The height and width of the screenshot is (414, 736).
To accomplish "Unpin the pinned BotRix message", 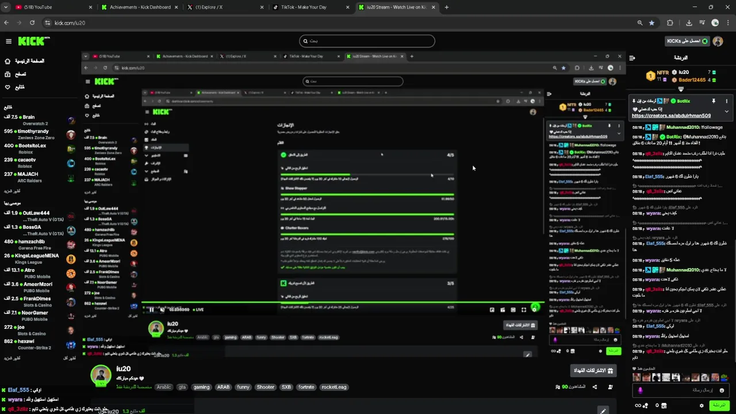I will 714,101.
